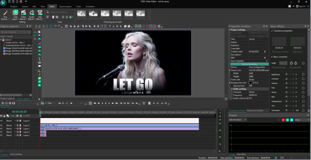Open the Scenes ribbon tab
Image resolution: width=311 pixels, height=160 pixels.
(x=25, y=7)
